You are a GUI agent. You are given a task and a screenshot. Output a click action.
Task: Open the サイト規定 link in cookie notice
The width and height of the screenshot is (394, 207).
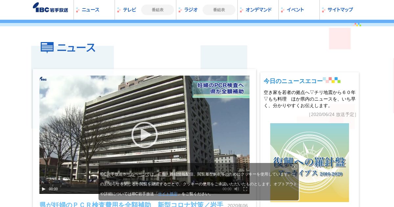pos(168,194)
